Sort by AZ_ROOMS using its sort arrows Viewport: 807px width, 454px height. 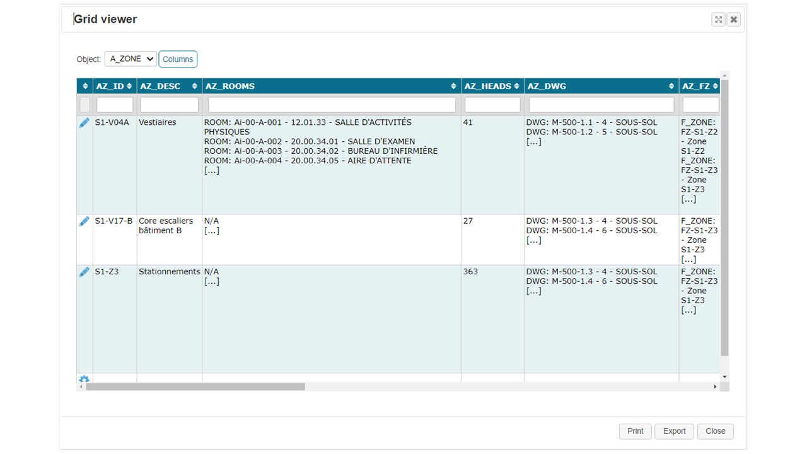453,86
